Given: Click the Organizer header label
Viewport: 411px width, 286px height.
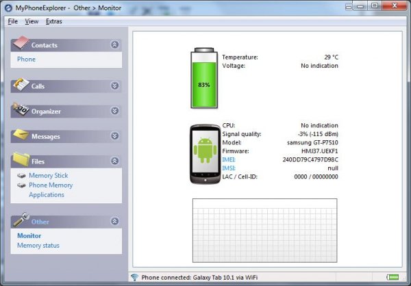Looking at the screenshot, I should click(46, 112).
